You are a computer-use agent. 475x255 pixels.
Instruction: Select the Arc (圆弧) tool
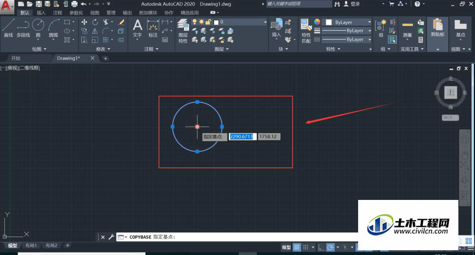pos(54,28)
